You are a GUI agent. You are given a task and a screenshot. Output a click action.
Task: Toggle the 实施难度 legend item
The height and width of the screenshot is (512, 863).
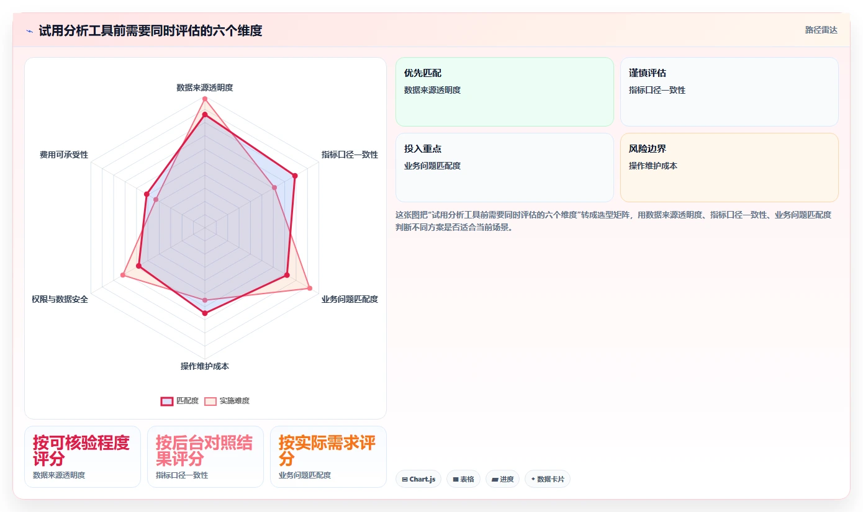click(227, 401)
